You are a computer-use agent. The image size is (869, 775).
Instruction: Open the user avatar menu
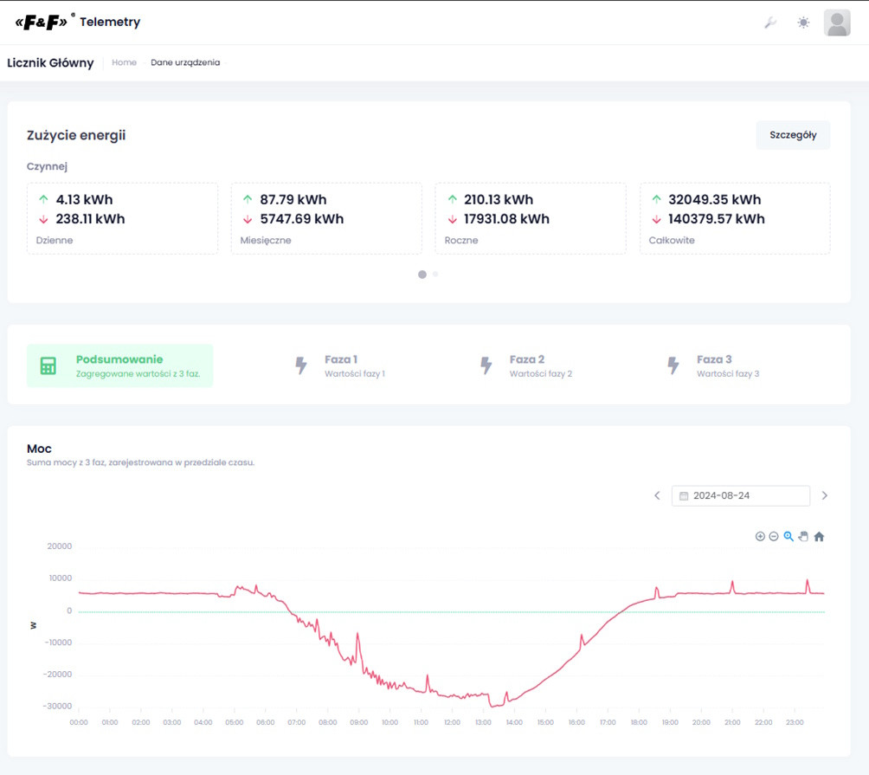pos(837,23)
